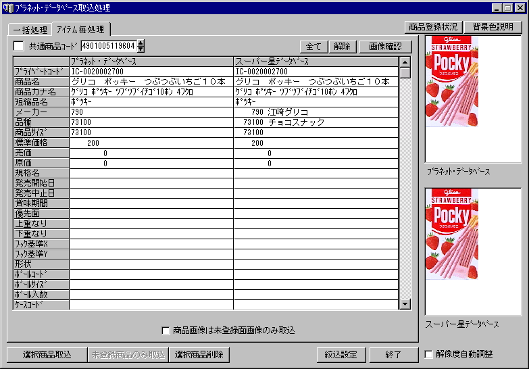Click the プラネット・データベース column header
Viewport: 529px width, 369px height.
click(x=151, y=62)
